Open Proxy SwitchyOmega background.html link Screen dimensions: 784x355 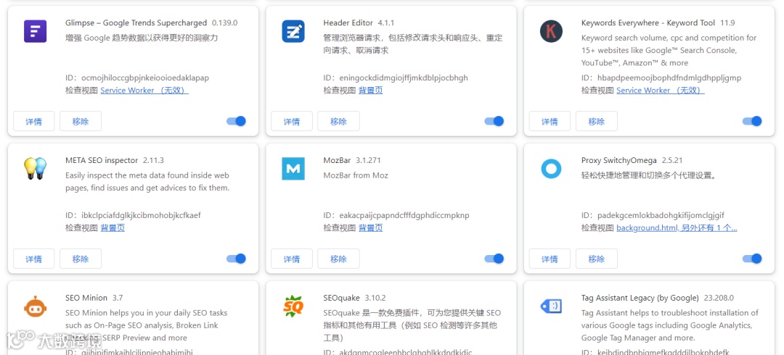pos(677,227)
